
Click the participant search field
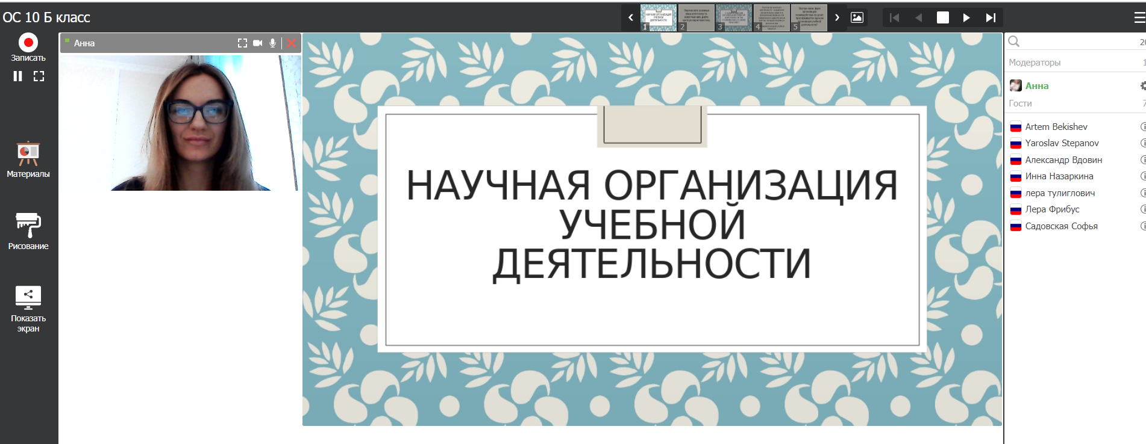1072,42
